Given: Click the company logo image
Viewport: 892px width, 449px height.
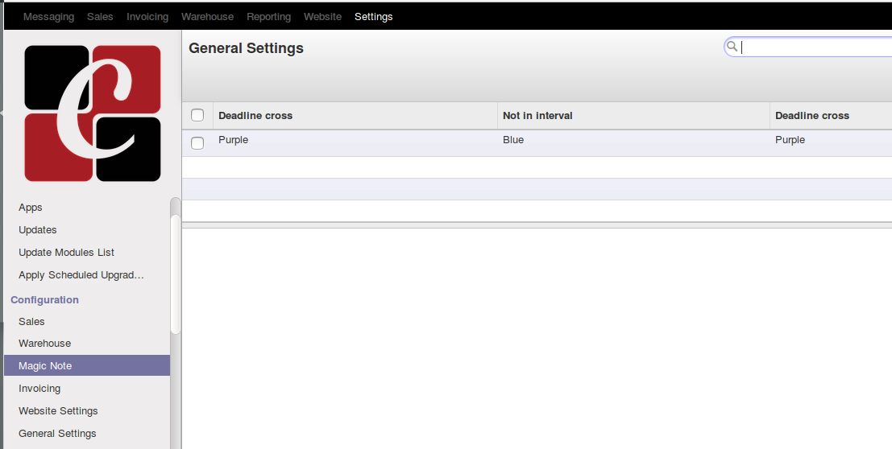Looking at the screenshot, I should pos(93,113).
